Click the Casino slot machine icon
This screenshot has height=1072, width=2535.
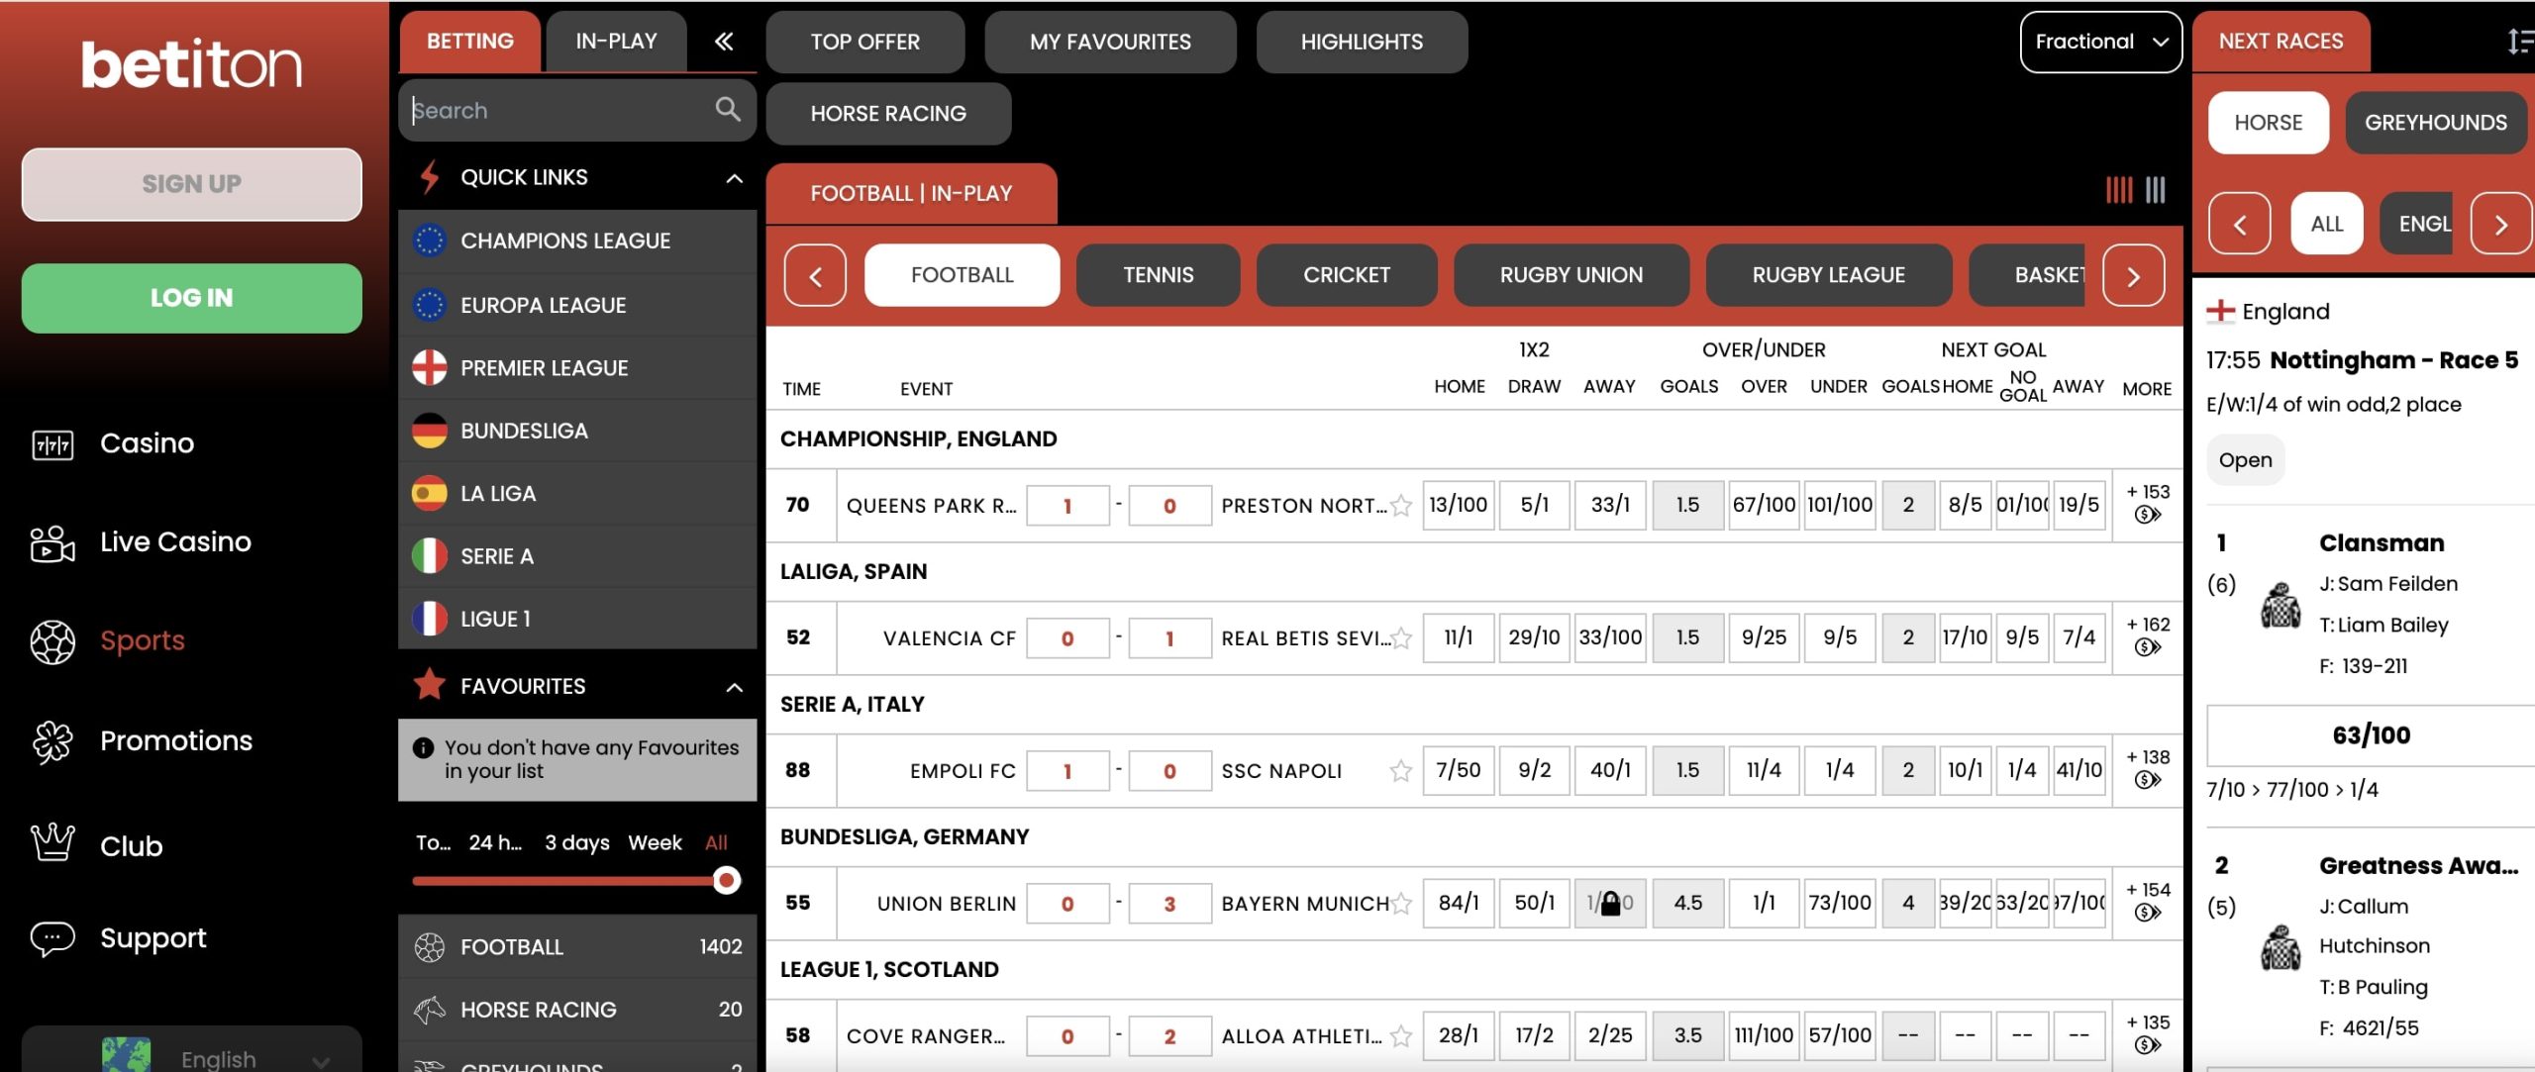pyautogui.click(x=52, y=444)
